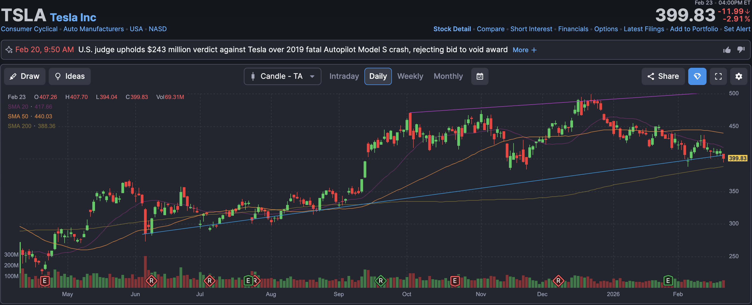Open the calendar date range icon
This screenshot has width=752, height=305.
480,76
